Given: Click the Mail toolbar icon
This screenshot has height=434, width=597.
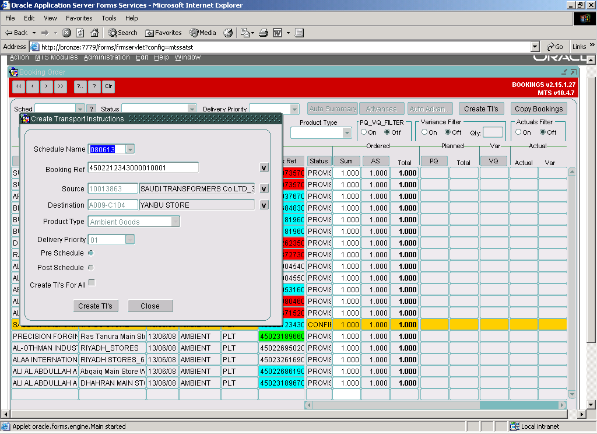Looking at the screenshot, I should coord(245,33).
